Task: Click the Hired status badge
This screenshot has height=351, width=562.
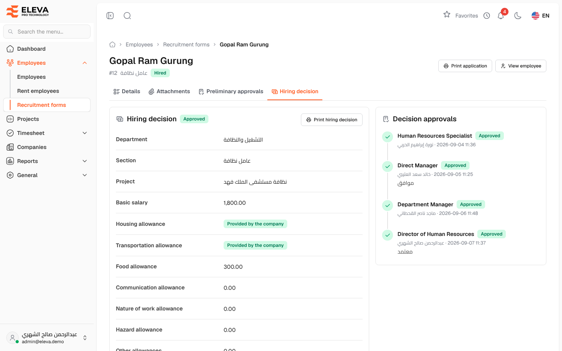Action: [160, 73]
